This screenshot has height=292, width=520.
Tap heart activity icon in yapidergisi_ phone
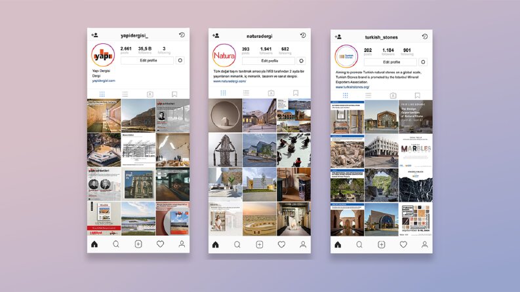(x=160, y=244)
